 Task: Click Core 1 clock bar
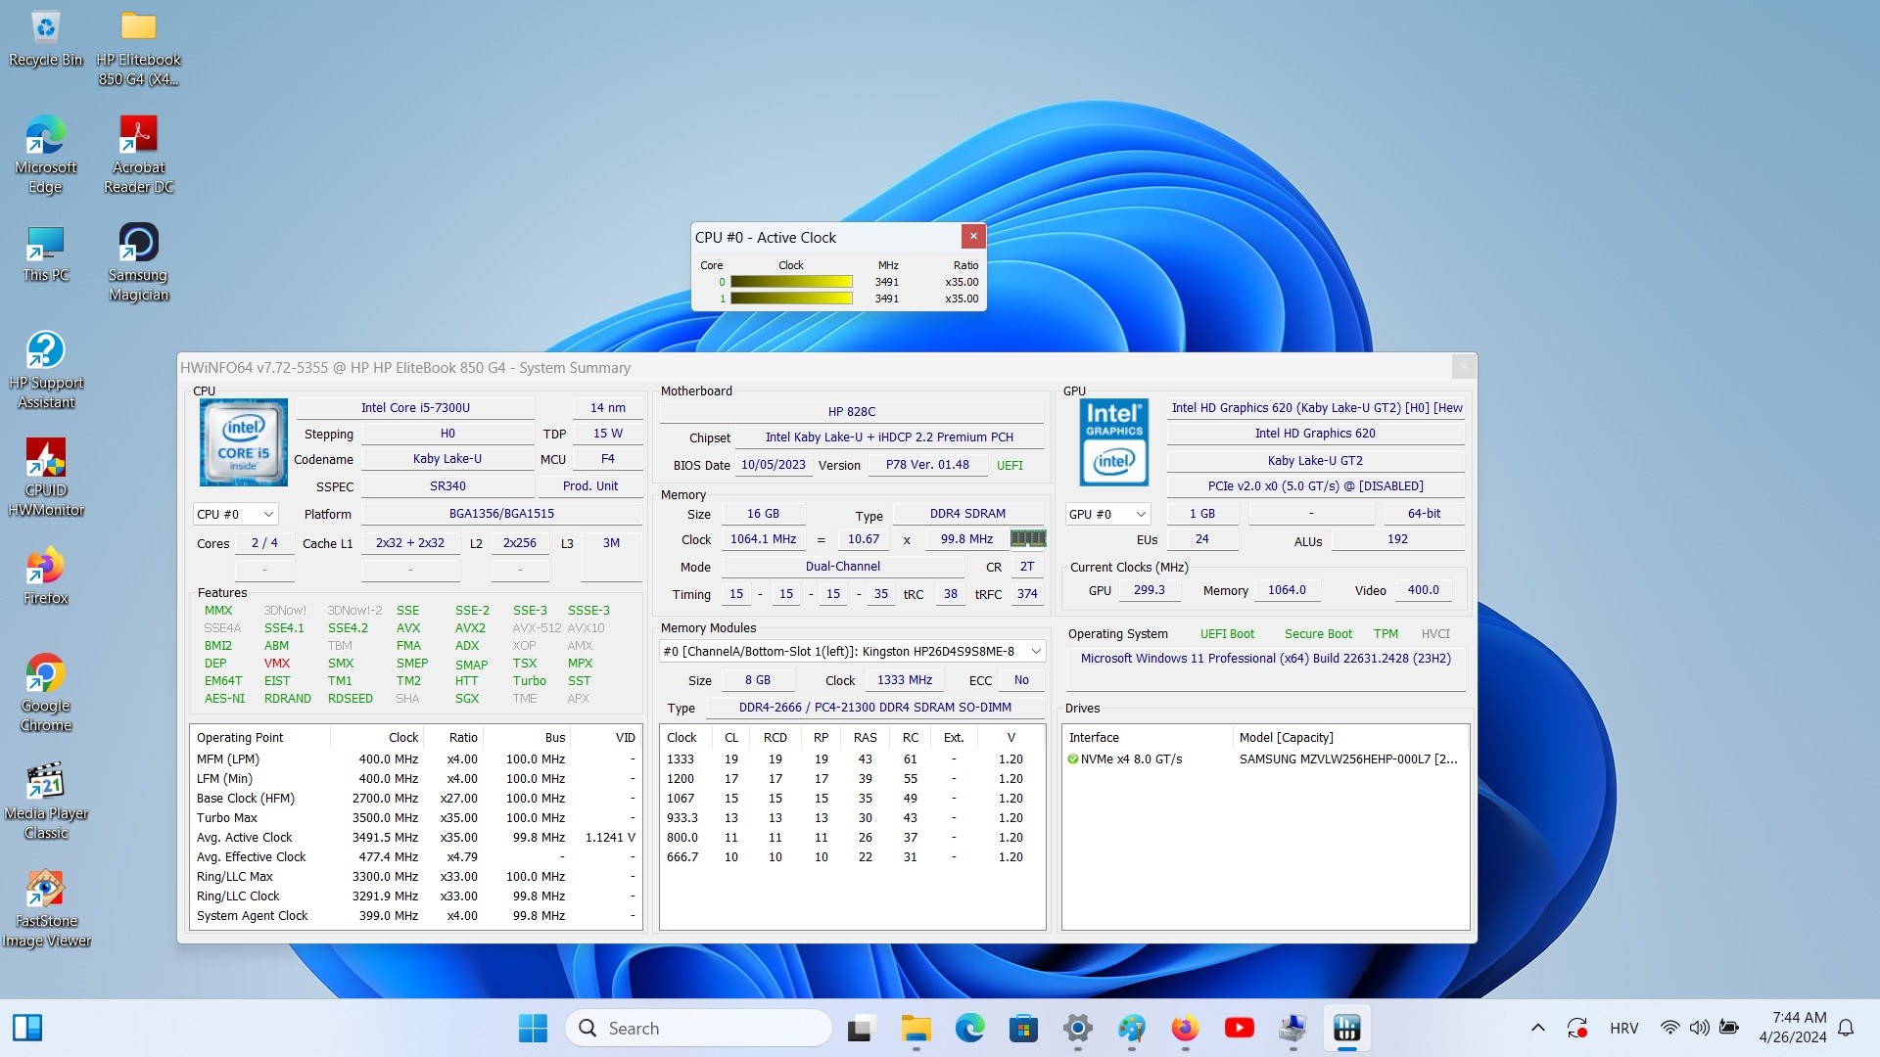[x=791, y=299]
